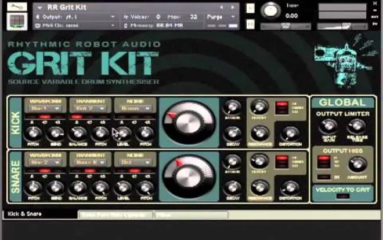Open the Output routing dropdown
383x240 pixels.
[x=113, y=17]
